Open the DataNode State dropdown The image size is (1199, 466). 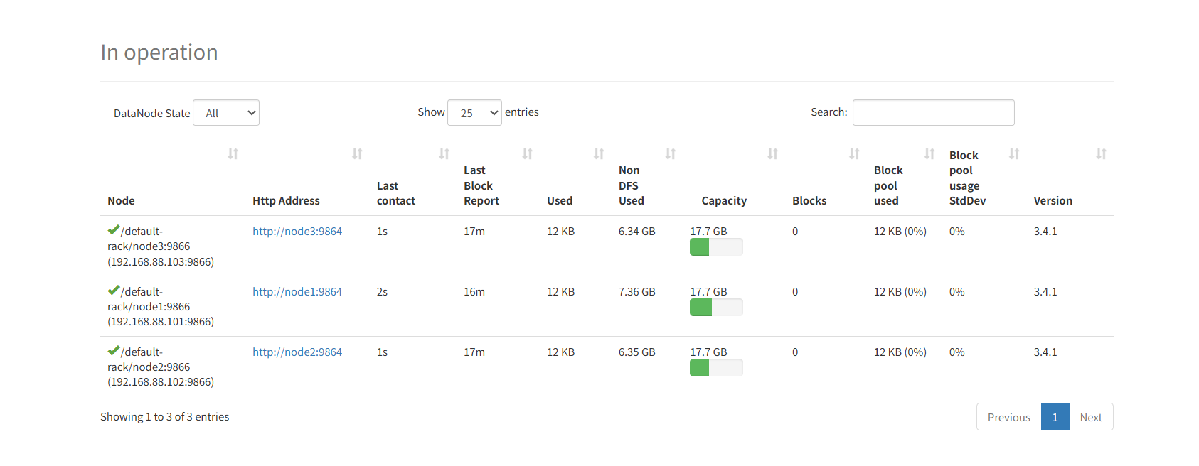pos(226,113)
